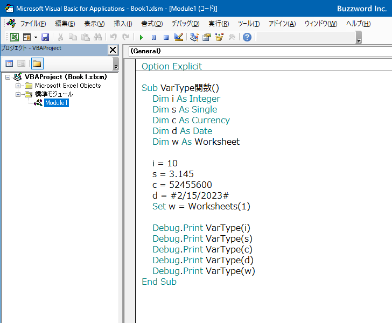Click the Debug.Print VarType(w) line
The width and height of the screenshot is (392, 323).
204,271
